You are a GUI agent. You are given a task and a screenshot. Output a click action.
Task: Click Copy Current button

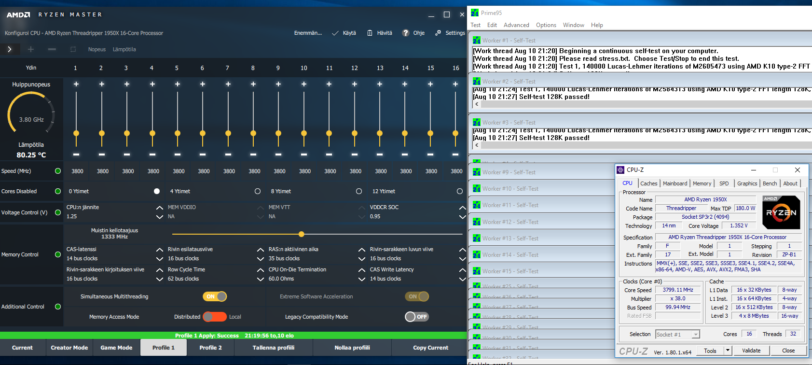coord(431,348)
